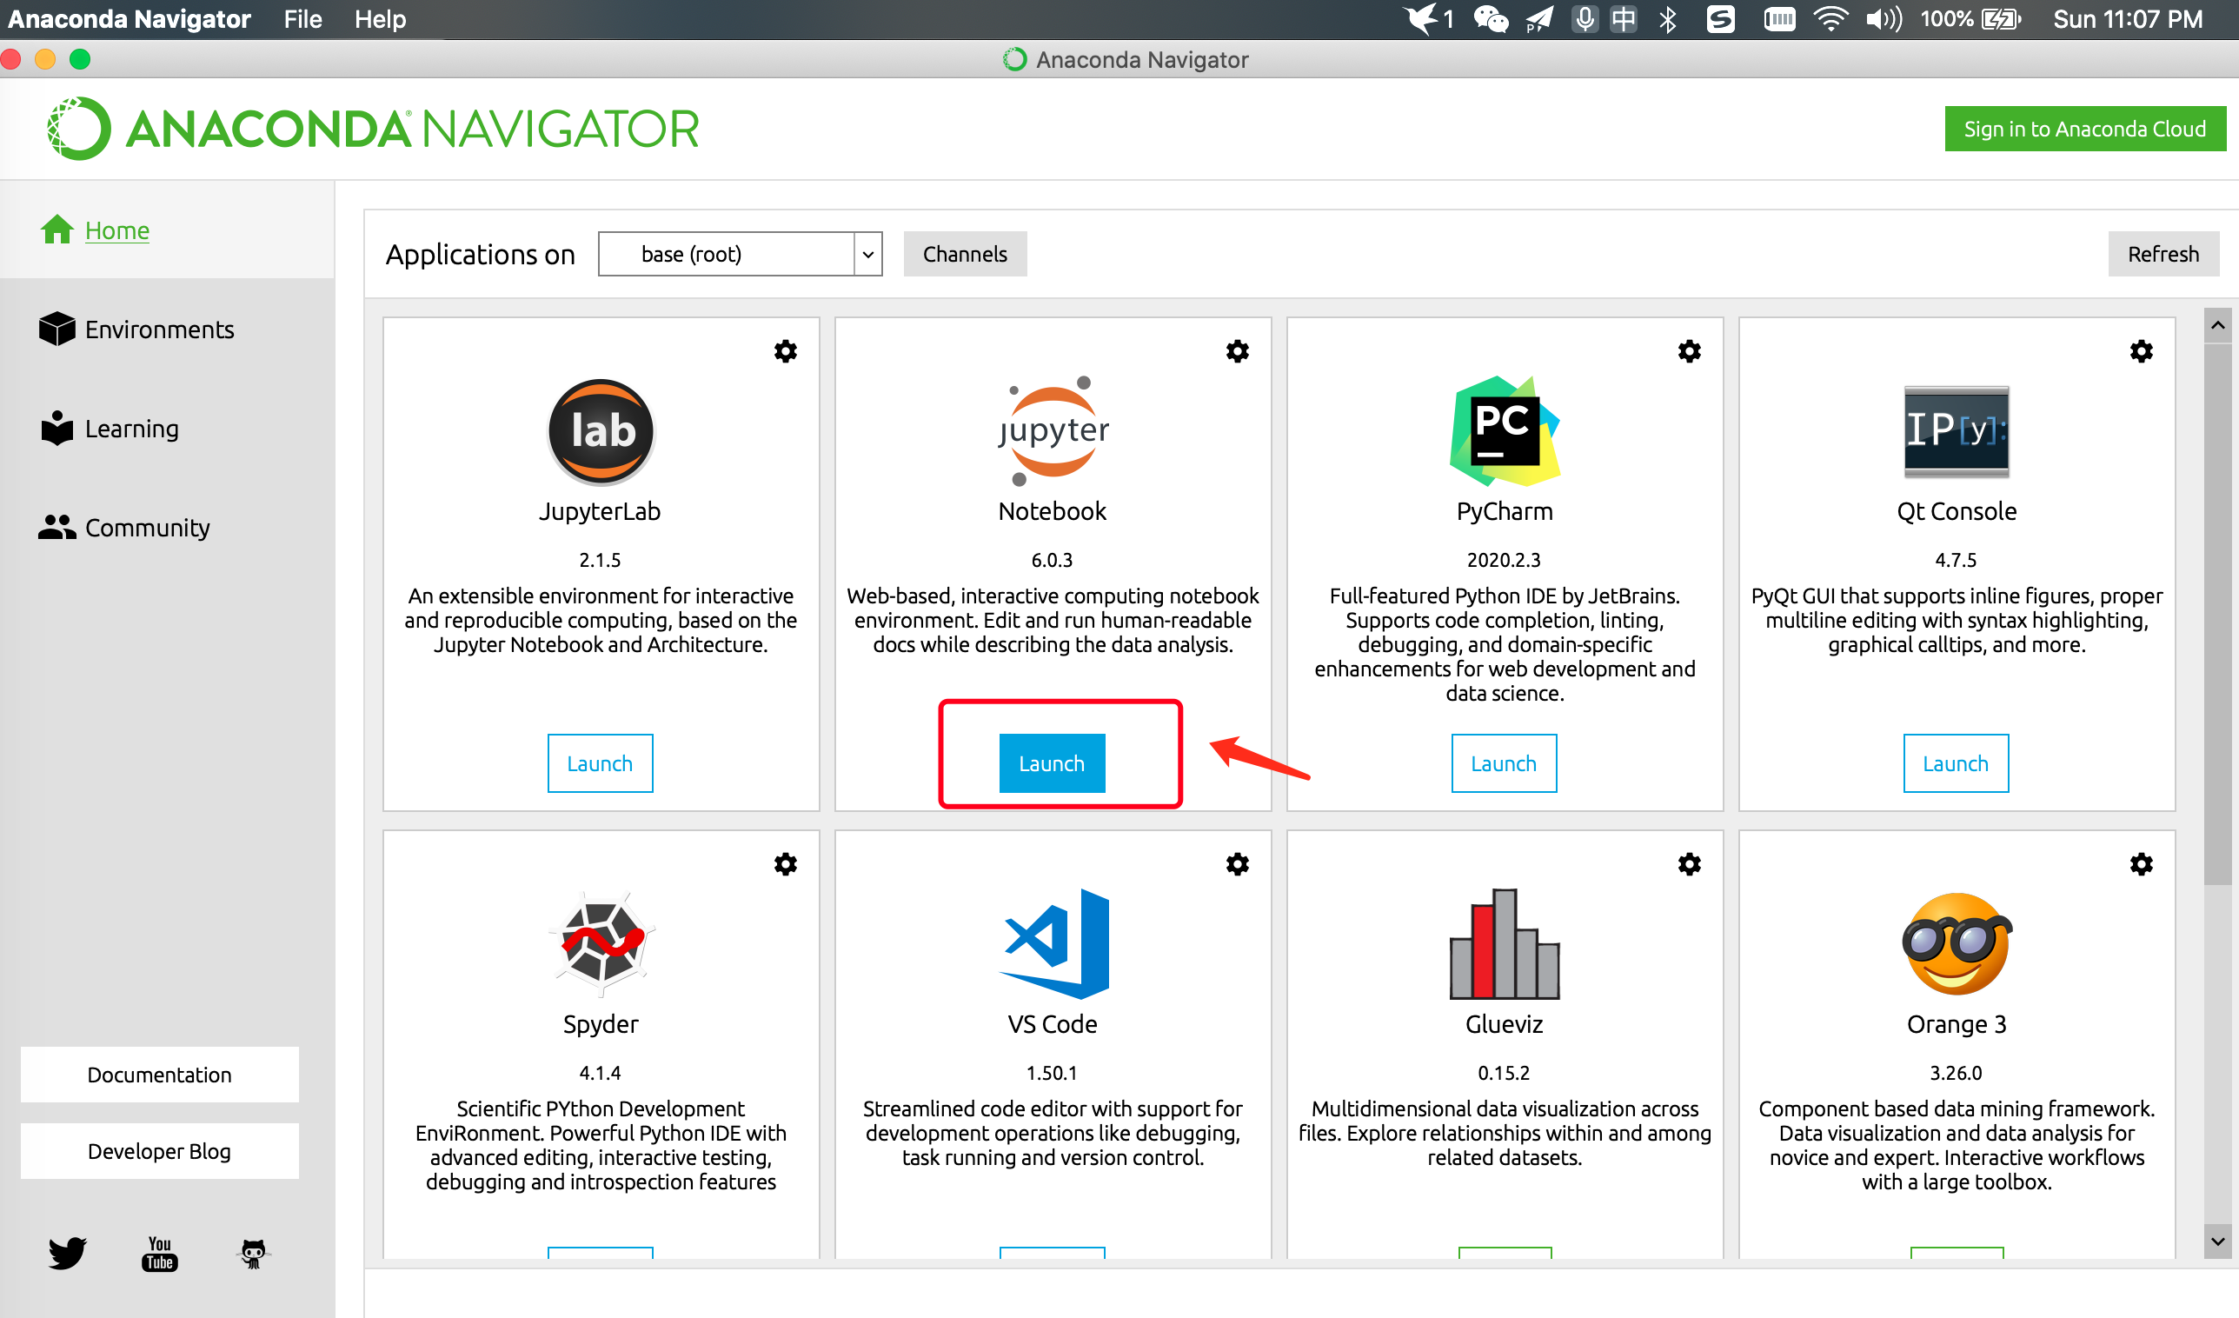Open the Anaconda Twitter page

click(x=66, y=1253)
